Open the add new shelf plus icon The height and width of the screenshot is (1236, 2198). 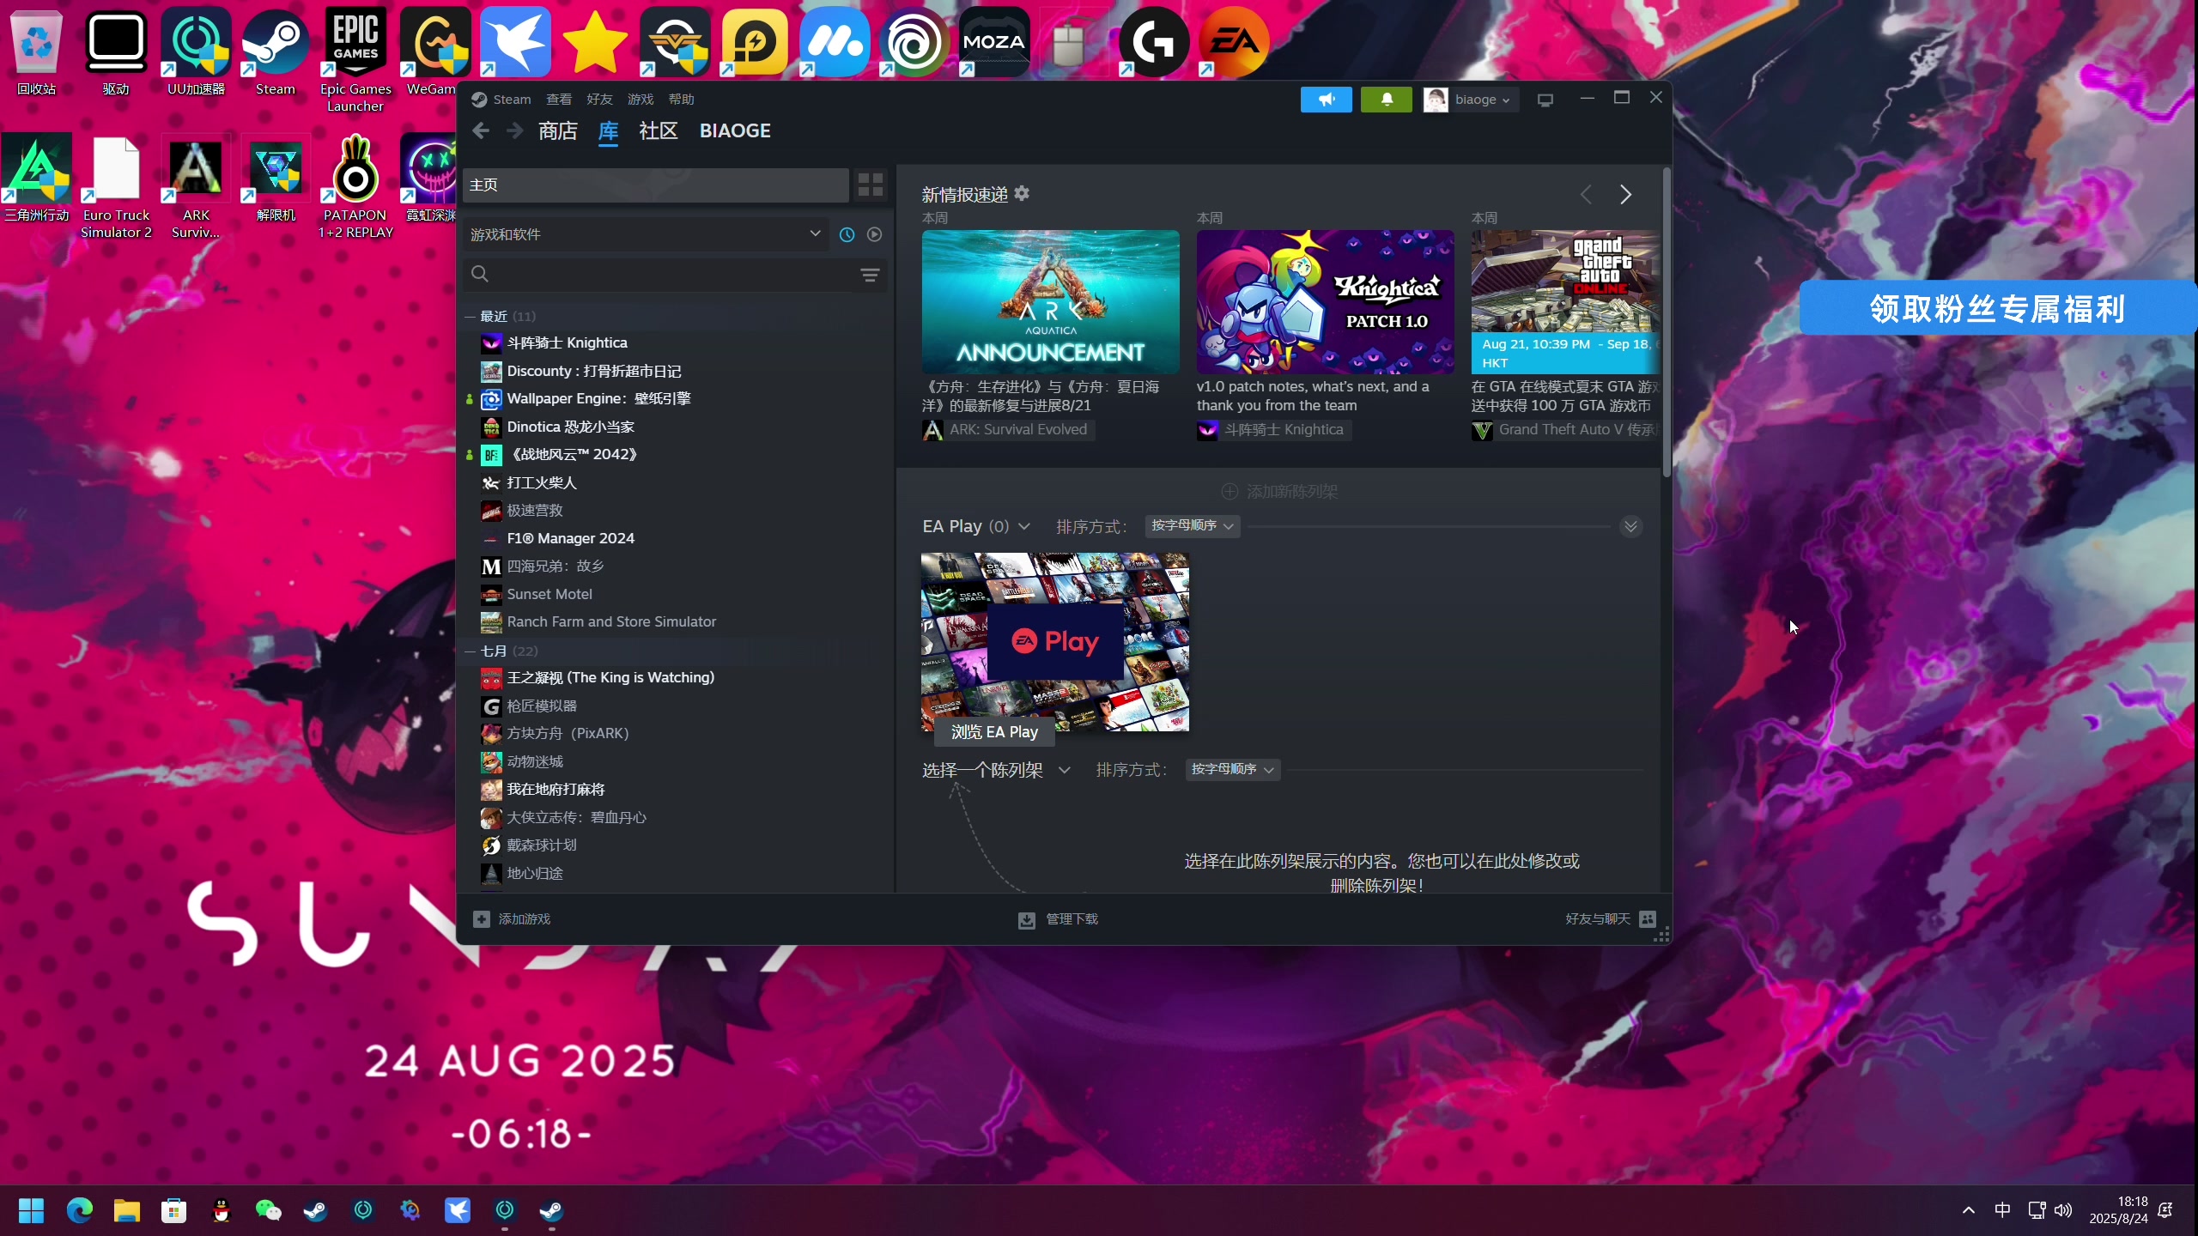coord(1230,491)
